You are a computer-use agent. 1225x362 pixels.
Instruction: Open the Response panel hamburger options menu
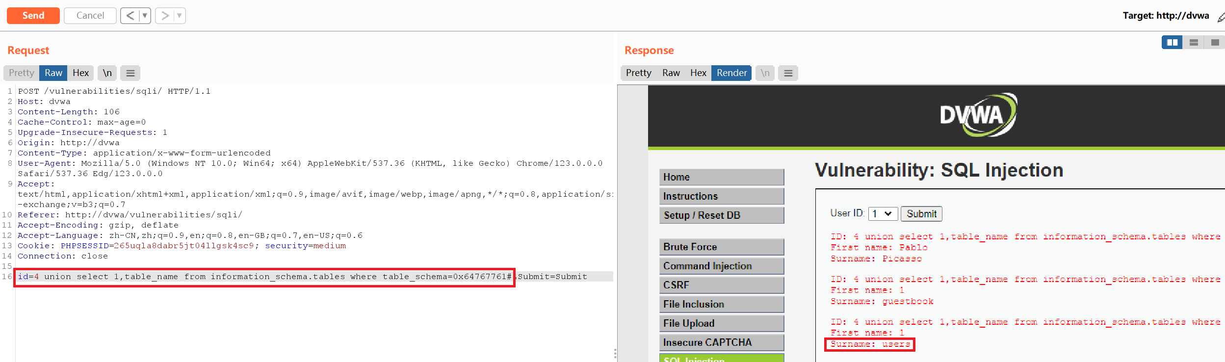(788, 73)
